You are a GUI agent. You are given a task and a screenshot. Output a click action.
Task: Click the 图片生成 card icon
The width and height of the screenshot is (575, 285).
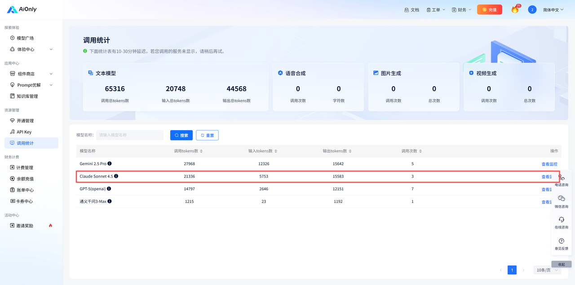click(376, 73)
